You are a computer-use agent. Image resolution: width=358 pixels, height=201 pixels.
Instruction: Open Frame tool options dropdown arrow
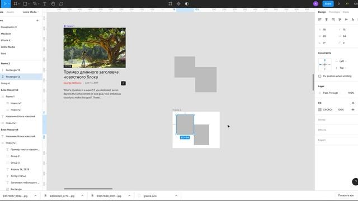coord(18,4)
